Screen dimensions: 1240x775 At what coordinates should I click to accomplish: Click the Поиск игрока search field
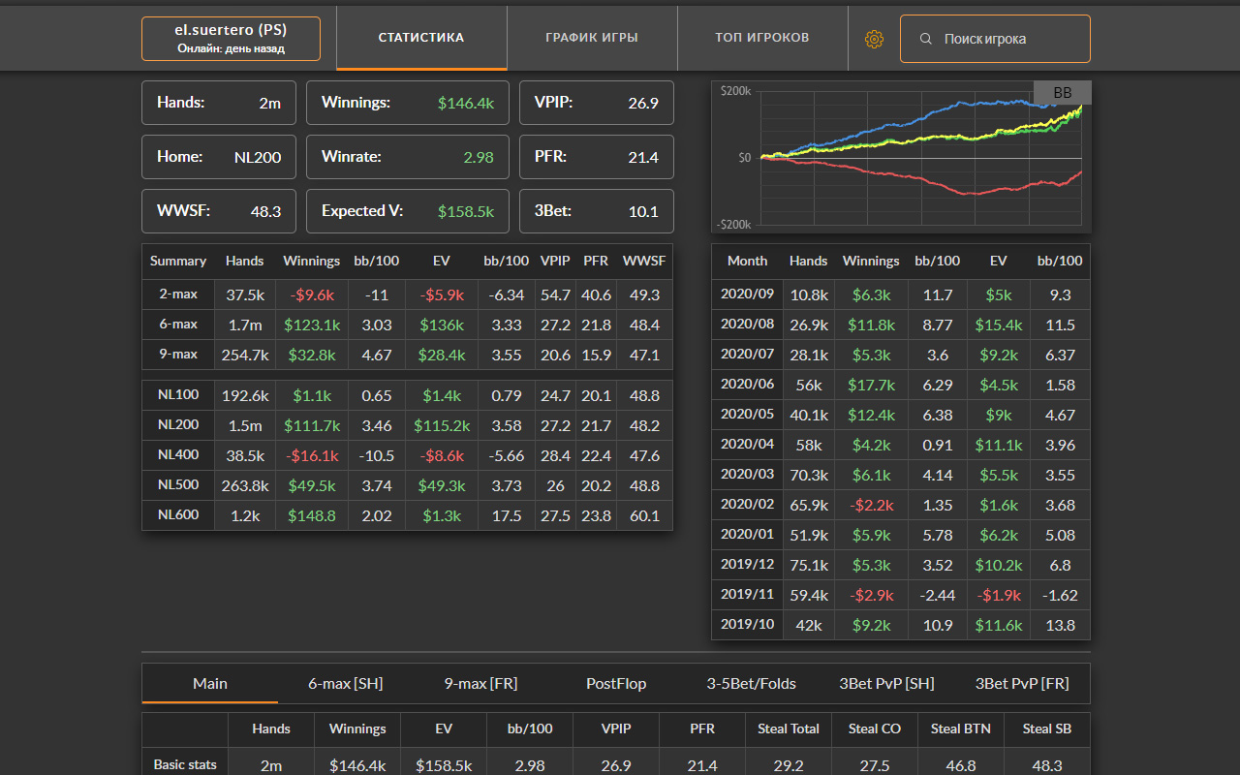point(1007,39)
